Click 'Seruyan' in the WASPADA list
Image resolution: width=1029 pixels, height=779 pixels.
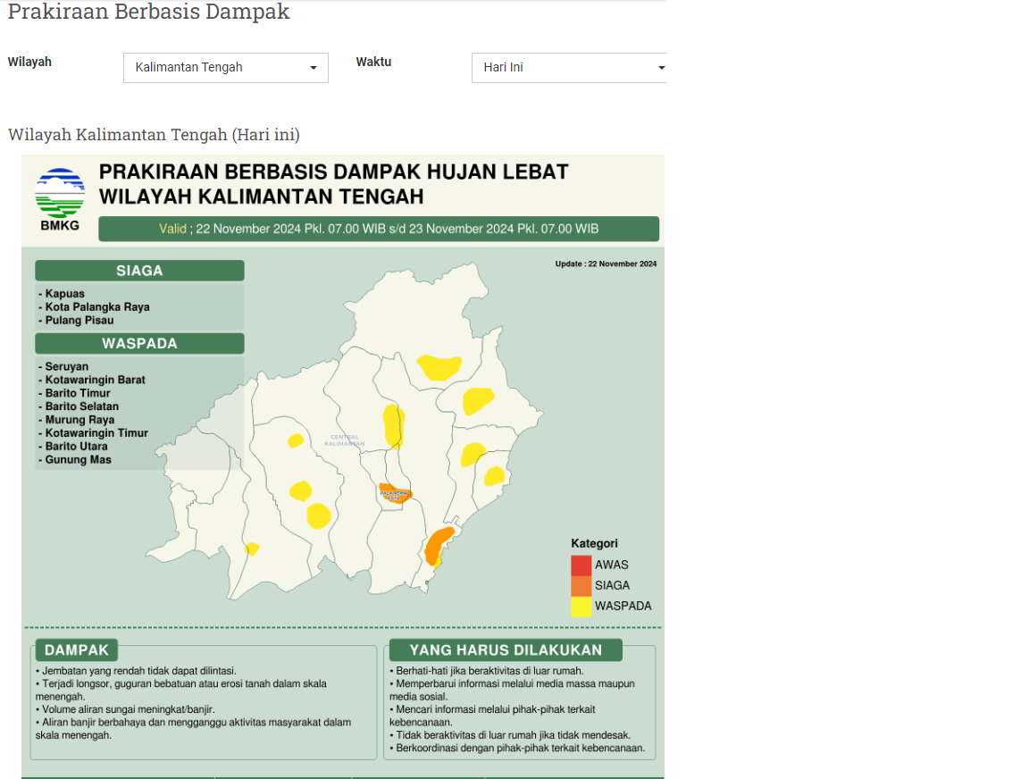[66, 366]
